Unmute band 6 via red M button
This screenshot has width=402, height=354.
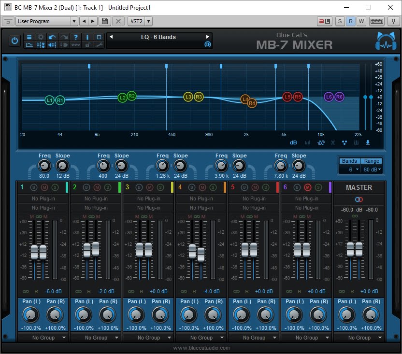[308, 187]
